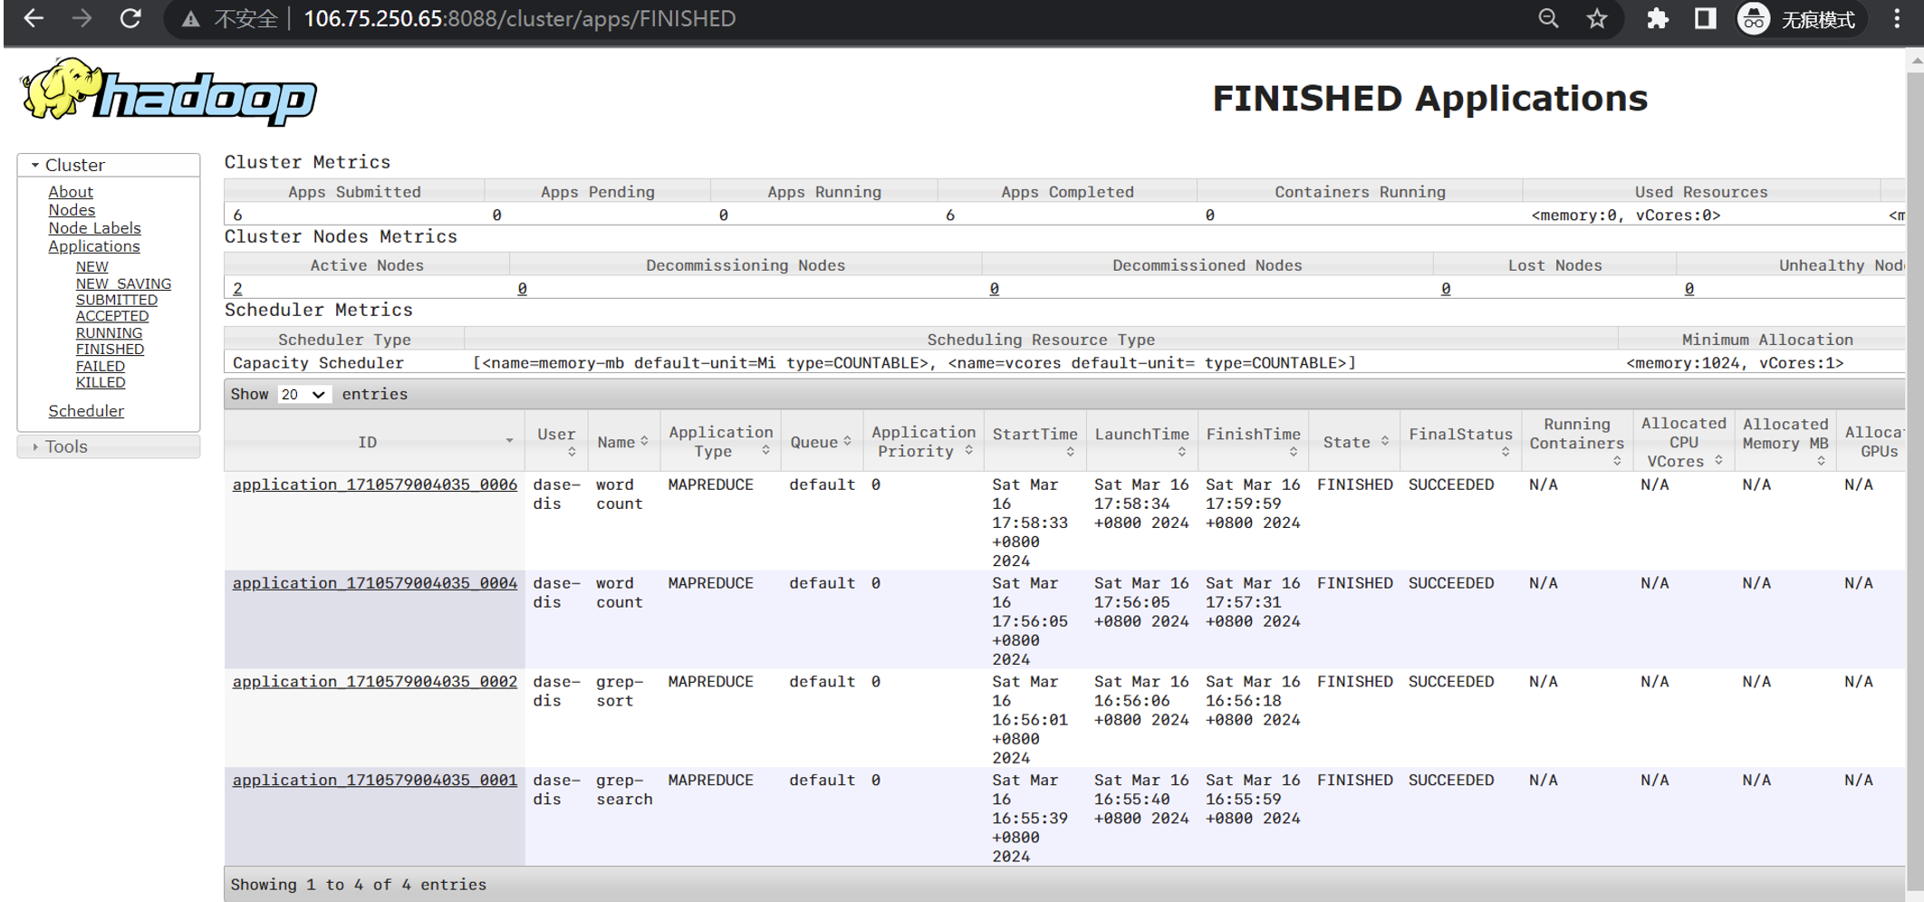Sort table by LaunchTime column
This screenshot has width=1924, height=902.
pos(1141,442)
